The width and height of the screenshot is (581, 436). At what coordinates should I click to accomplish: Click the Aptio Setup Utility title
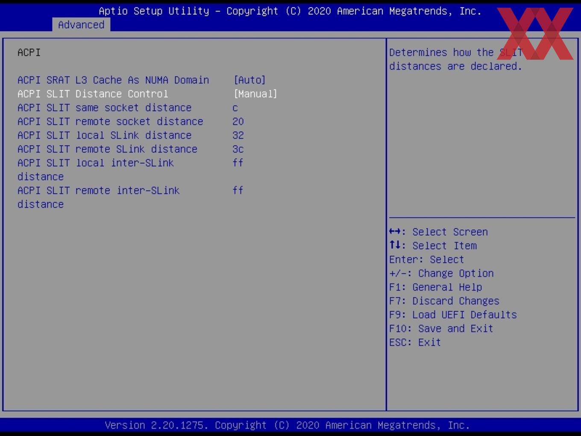290,11
